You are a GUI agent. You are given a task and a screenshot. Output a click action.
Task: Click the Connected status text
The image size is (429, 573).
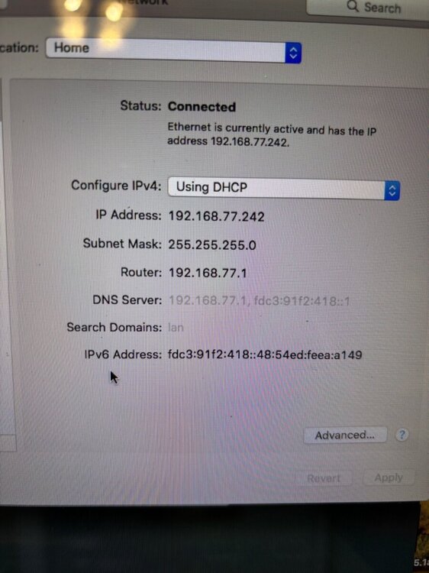[x=202, y=107]
